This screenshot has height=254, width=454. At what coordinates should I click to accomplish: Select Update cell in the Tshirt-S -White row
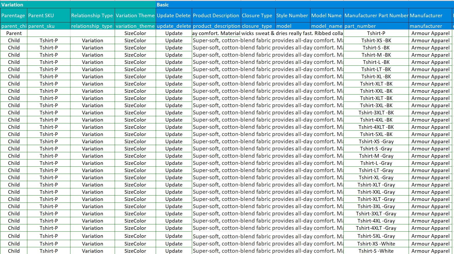point(174,251)
